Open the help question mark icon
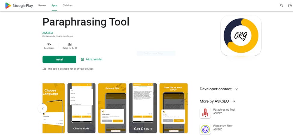Image resolution: width=293 pixels, height=137 pixels. pos(290,6)
